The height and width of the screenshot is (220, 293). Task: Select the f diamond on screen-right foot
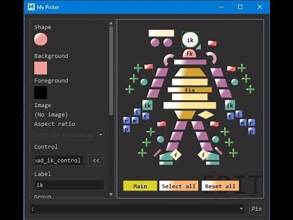(203, 155)
